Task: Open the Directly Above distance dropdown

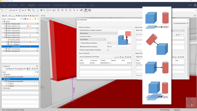Action: (x=98, y=33)
